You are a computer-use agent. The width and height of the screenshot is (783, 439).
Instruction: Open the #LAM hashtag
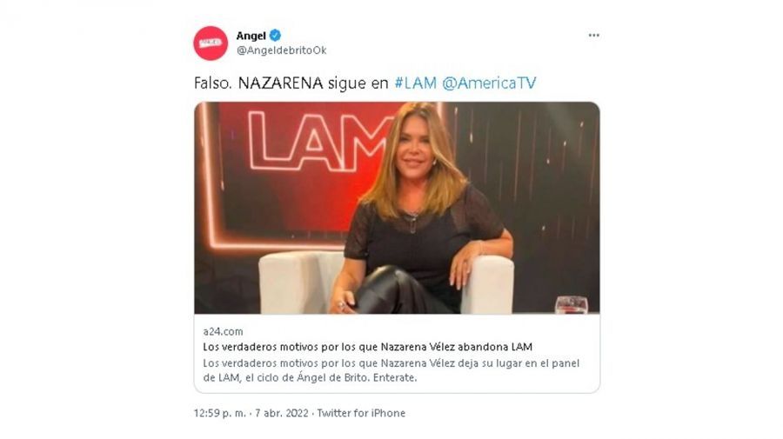pos(415,83)
